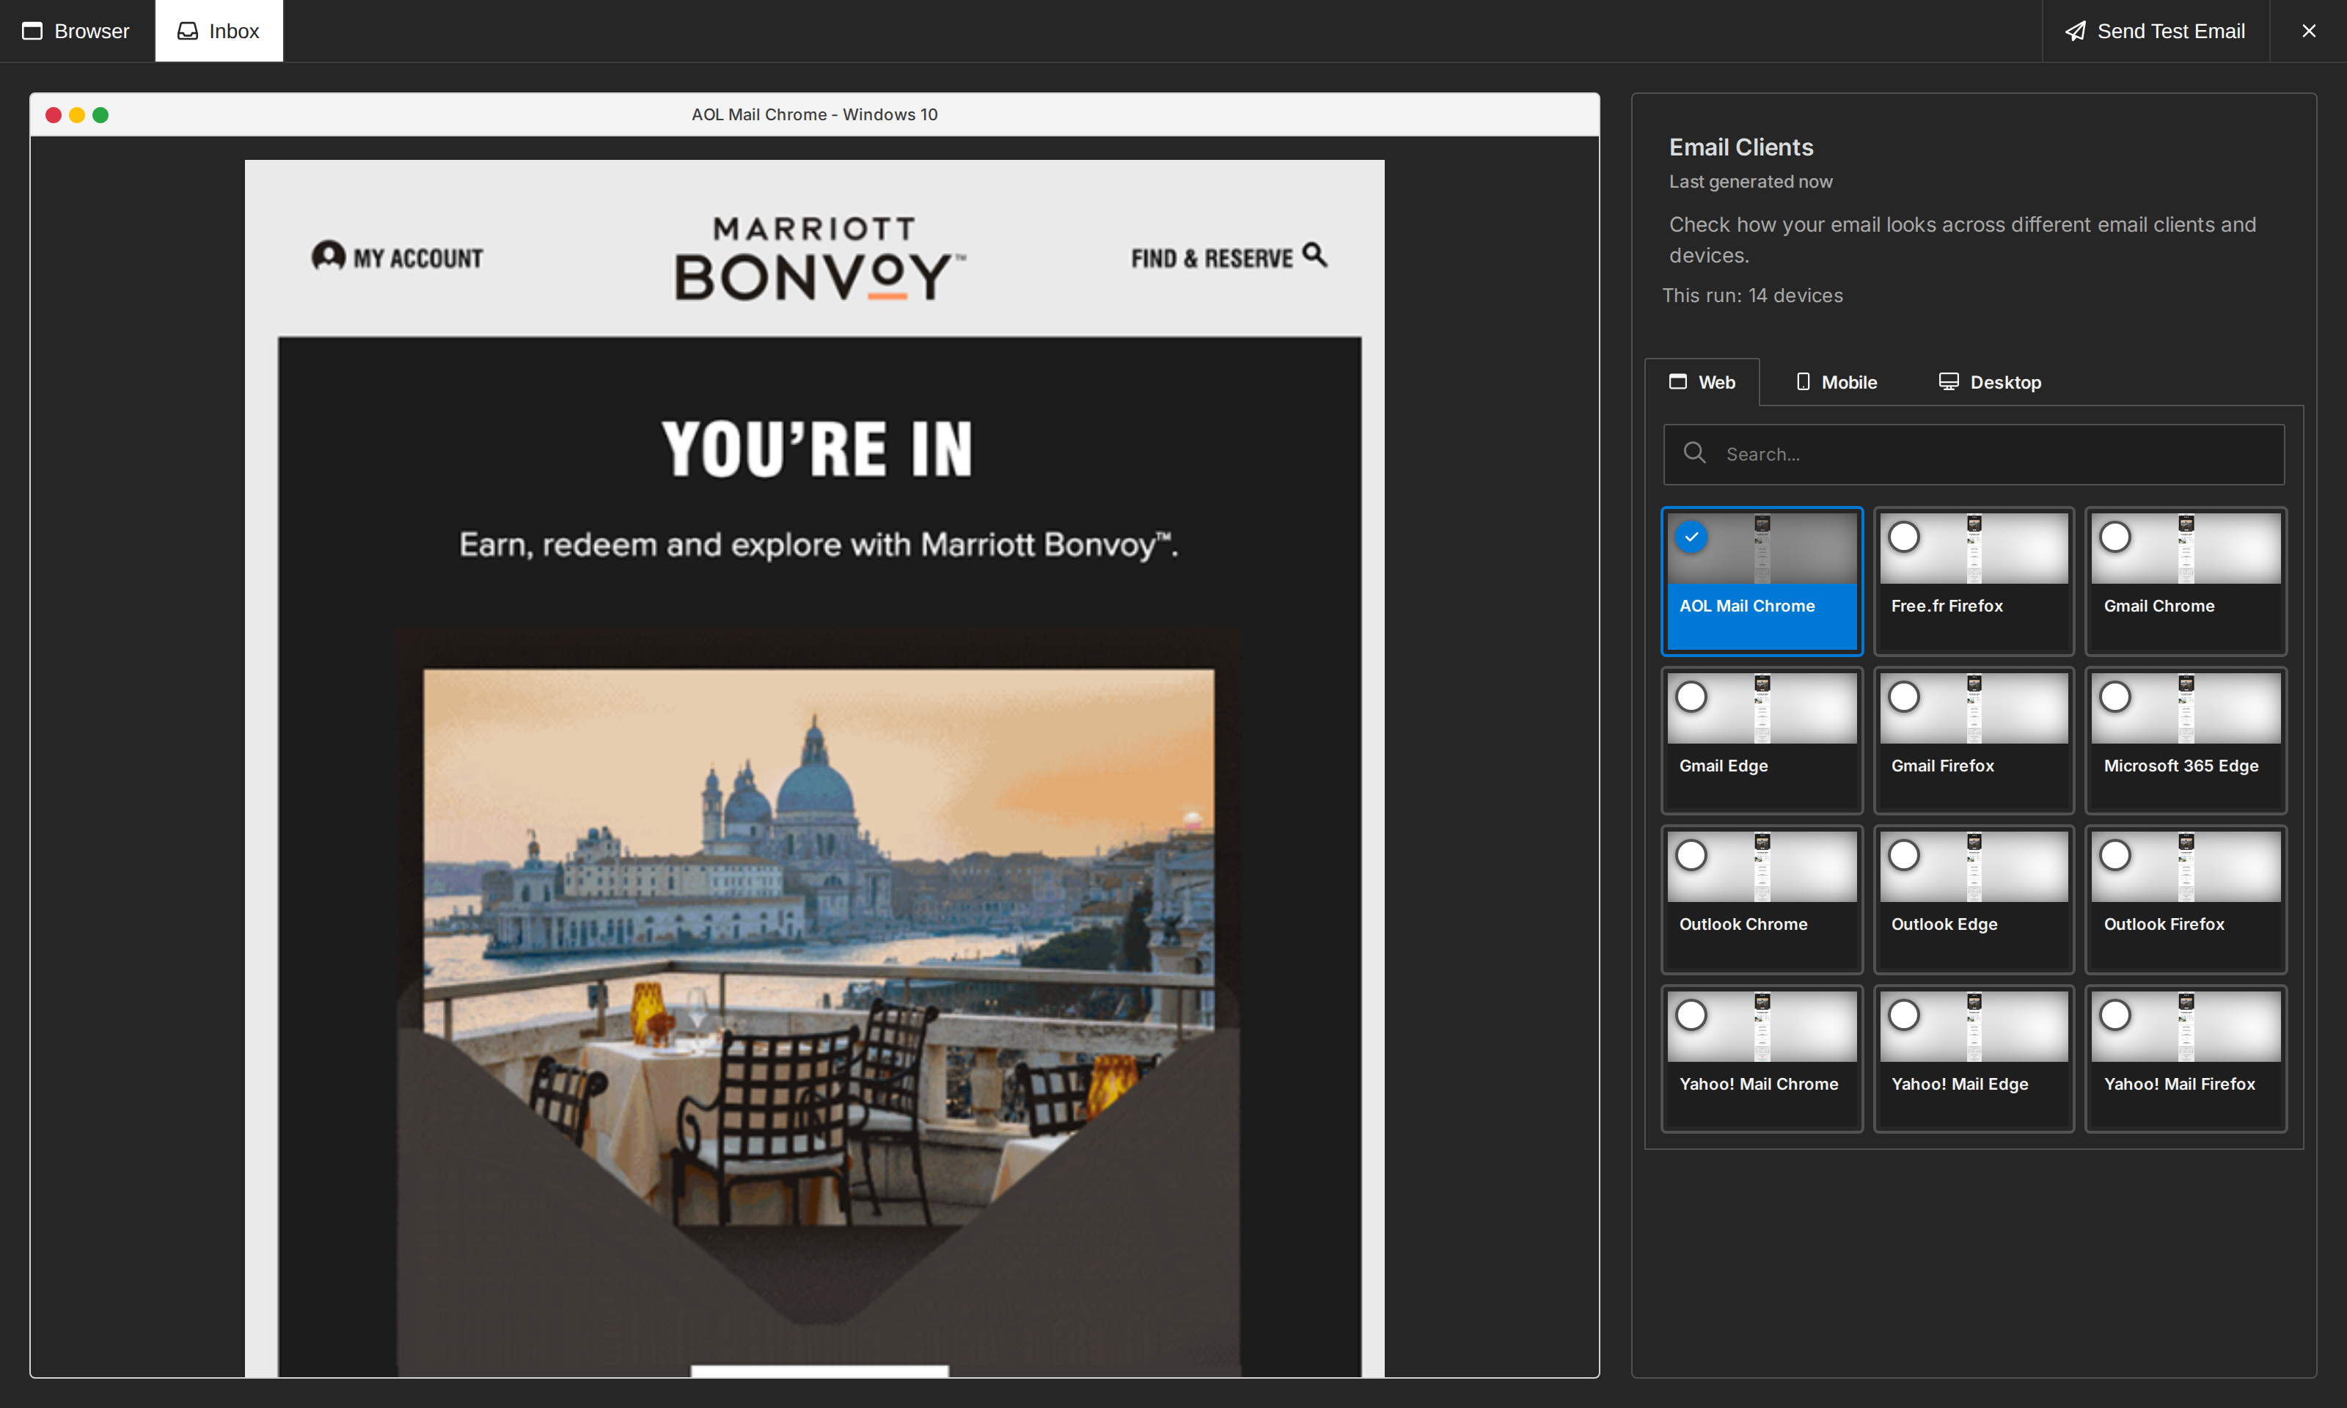Click the Browser tab window icon

[x=32, y=30]
